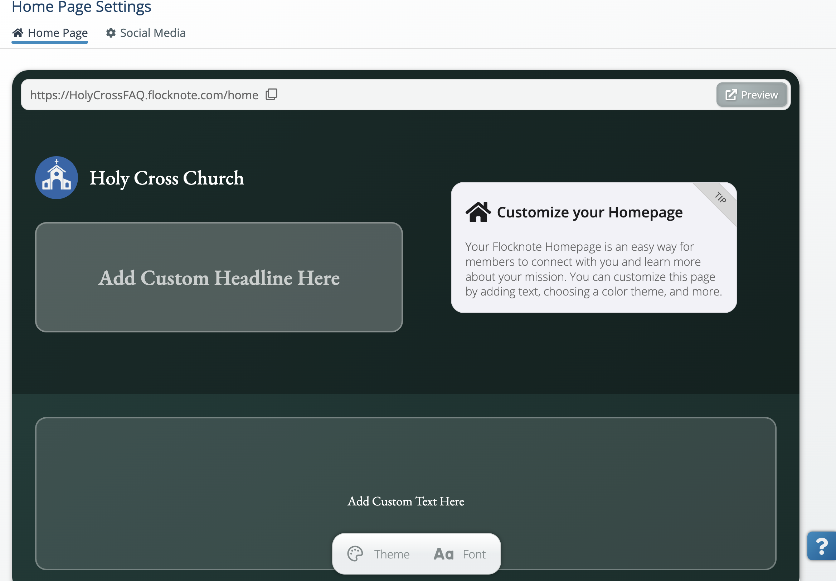Viewport: 836px width, 581px height.
Task: Open the Theme options
Action: (x=392, y=554)
